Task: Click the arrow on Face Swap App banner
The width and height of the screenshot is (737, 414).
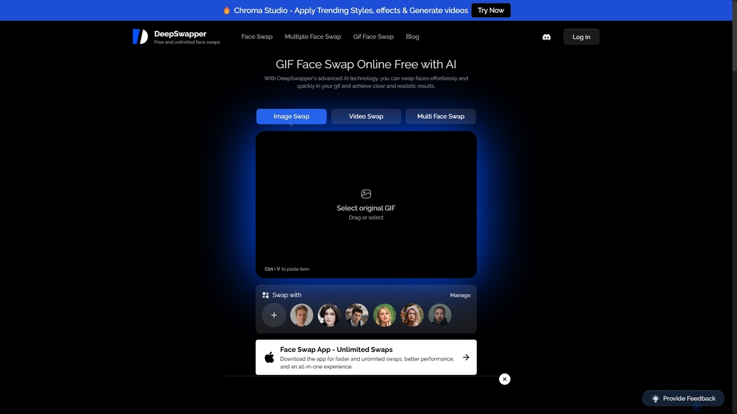Action: tap(466, 357)
